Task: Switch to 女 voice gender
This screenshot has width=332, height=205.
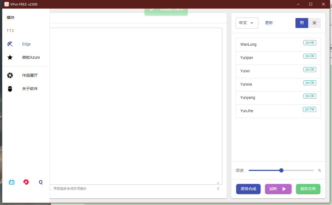Action: (315, 23)
